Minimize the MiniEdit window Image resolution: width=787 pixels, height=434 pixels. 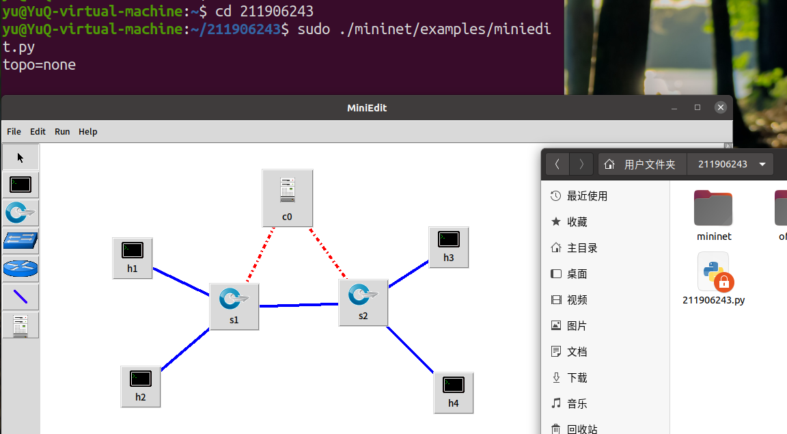[x=674, y=107]
